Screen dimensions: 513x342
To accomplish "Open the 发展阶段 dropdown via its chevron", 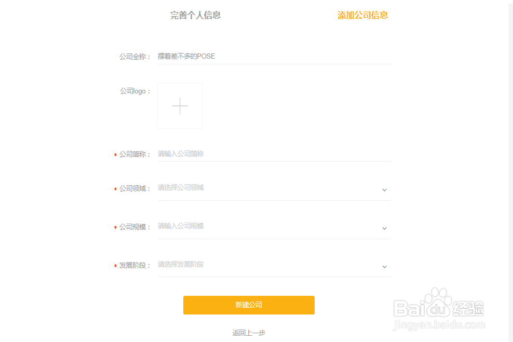I will (384, 267).
